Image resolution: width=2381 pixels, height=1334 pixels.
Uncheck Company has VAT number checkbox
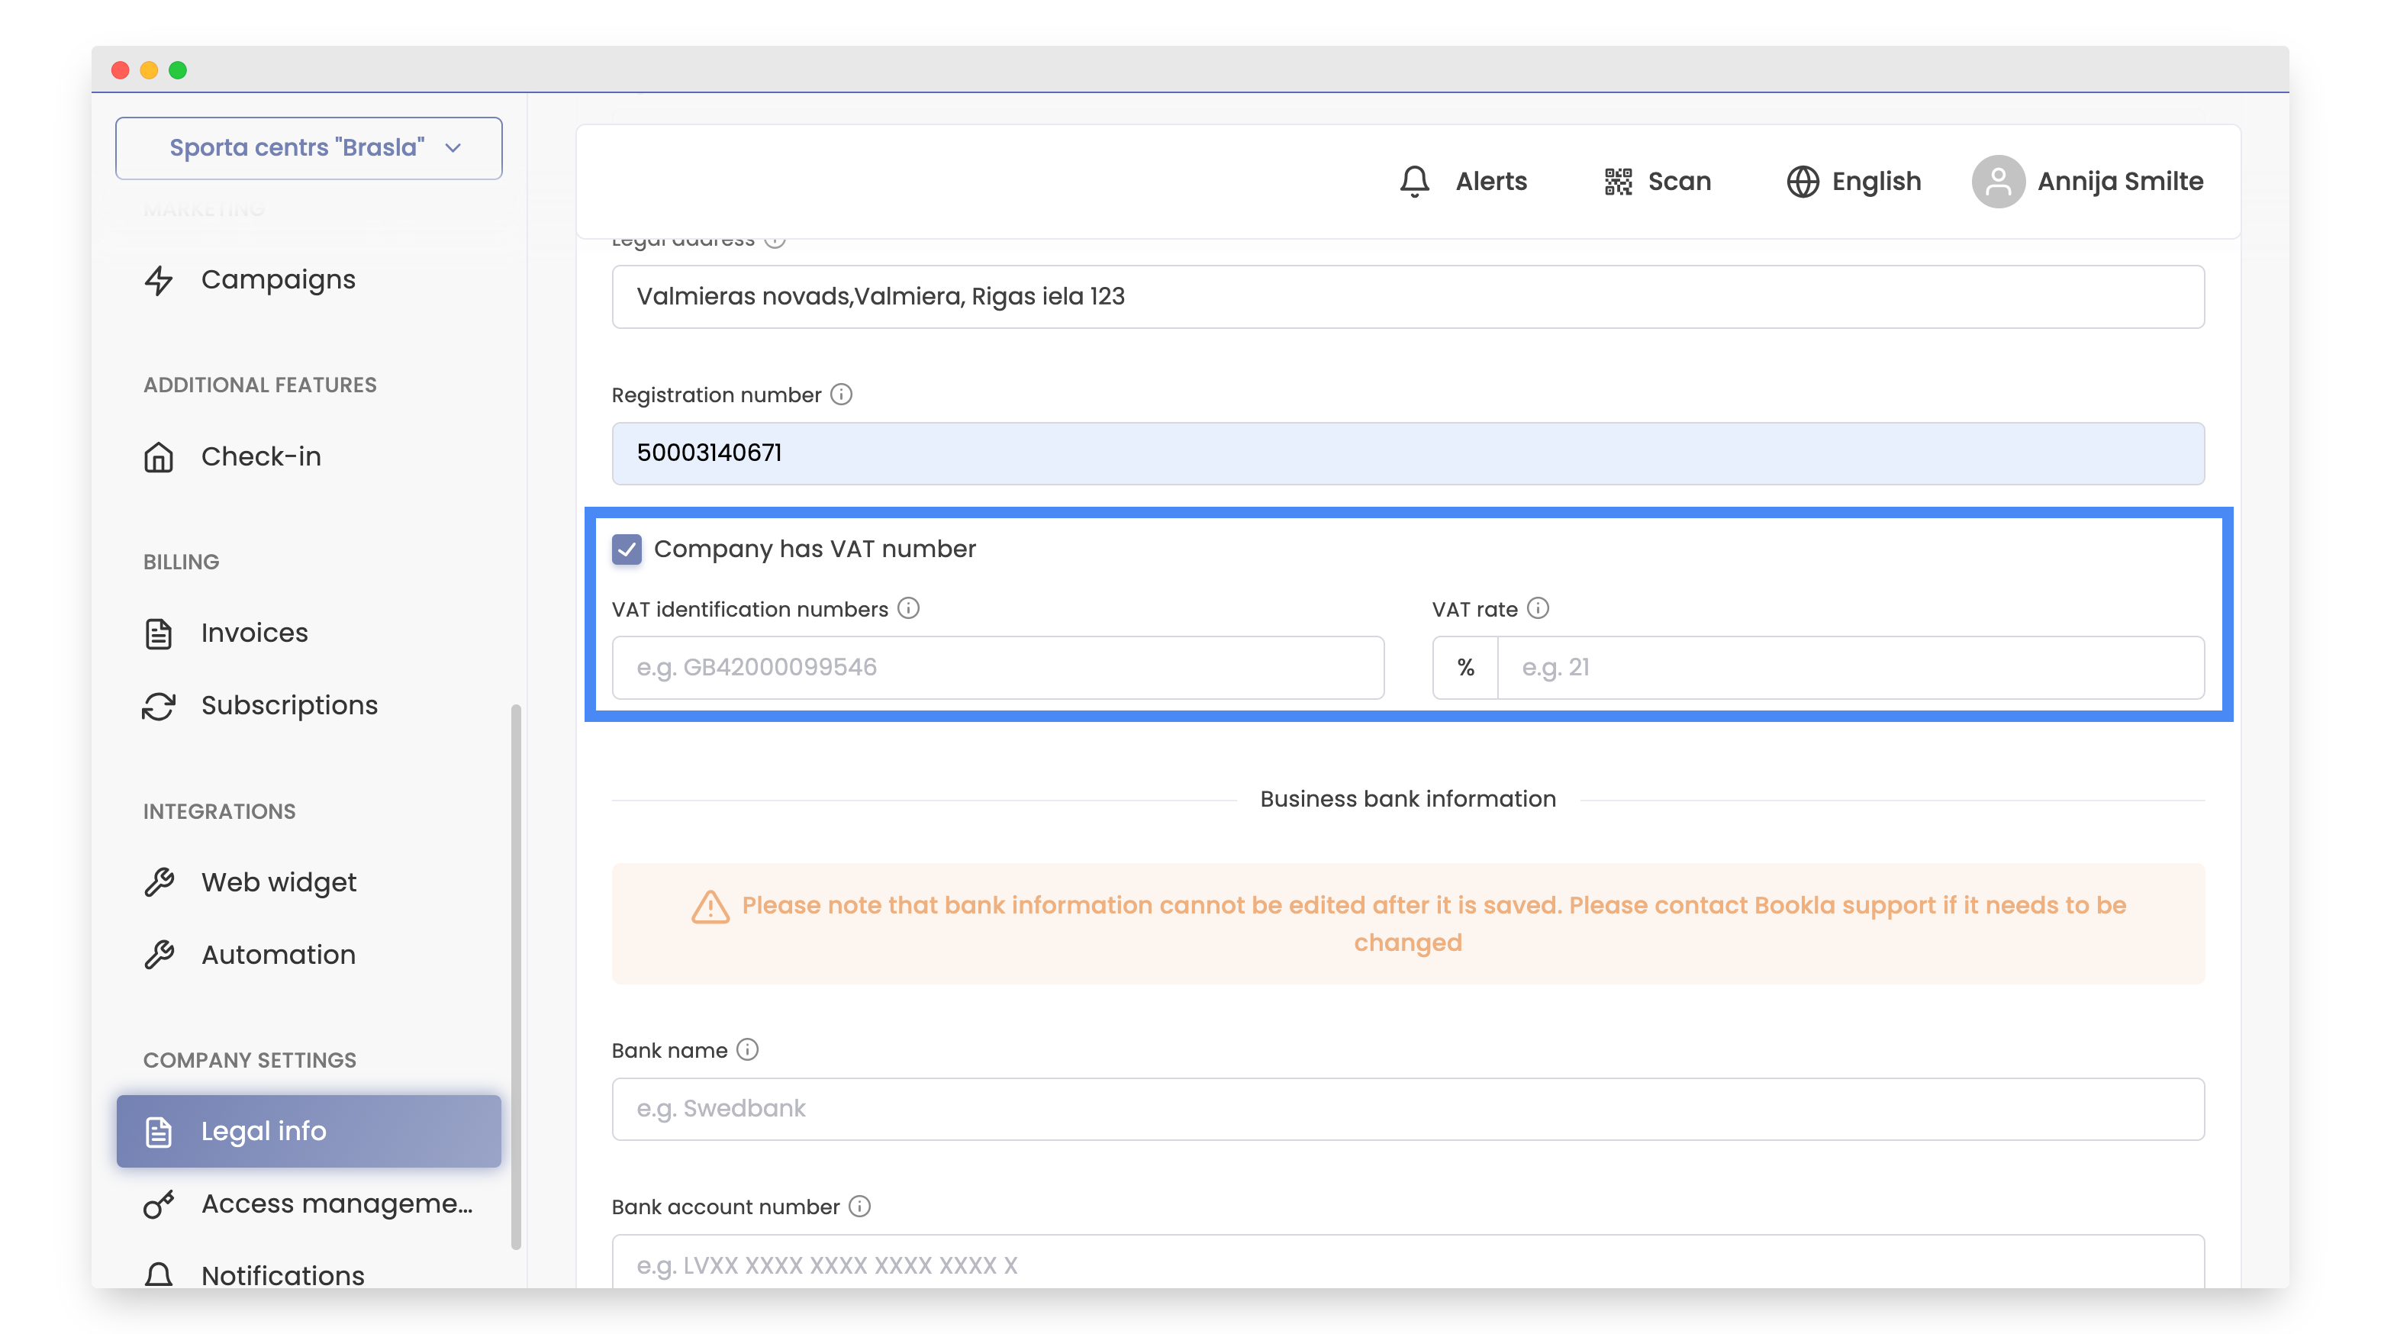(x=627, y=549)
